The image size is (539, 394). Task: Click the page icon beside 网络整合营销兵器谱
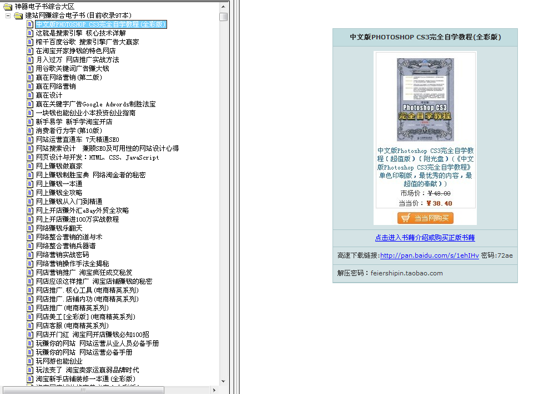click(30, 246)
